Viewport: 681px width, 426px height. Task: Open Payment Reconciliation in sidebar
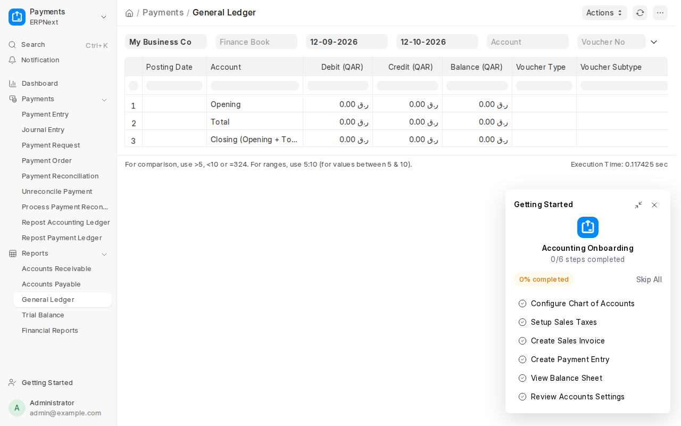[62, 176]
